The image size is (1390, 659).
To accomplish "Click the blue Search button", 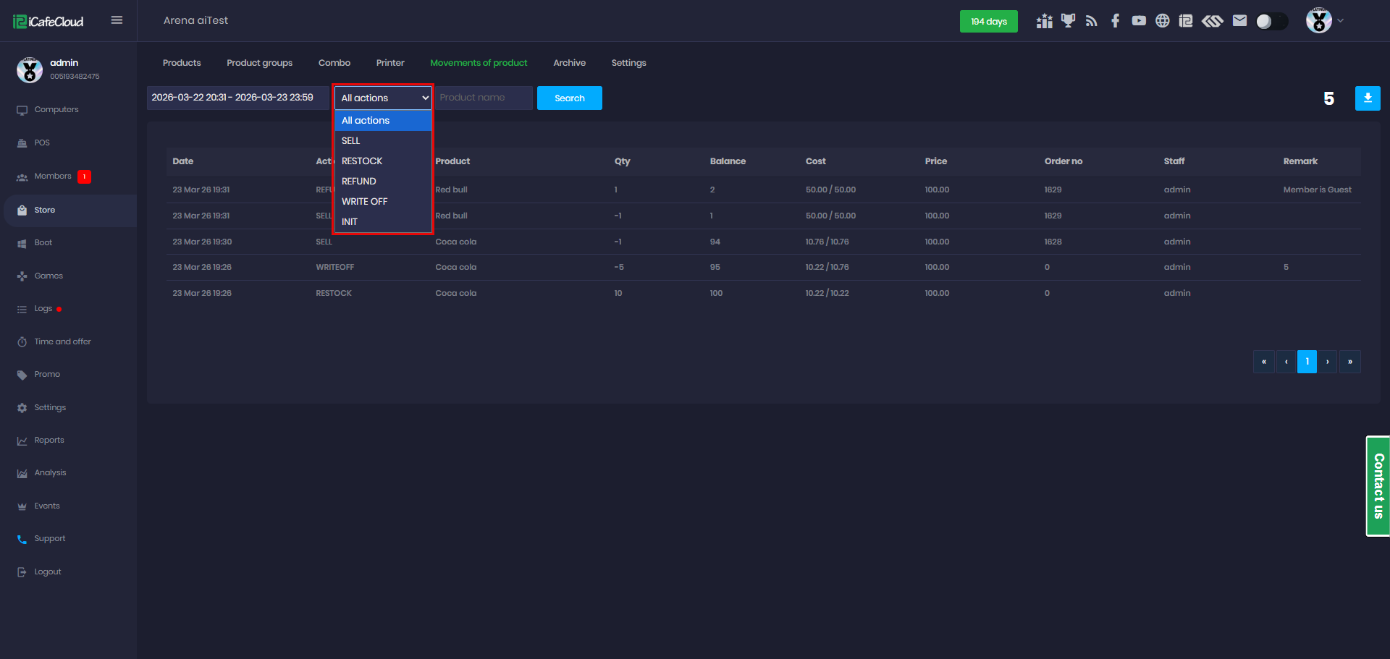I will pos(569,98).
